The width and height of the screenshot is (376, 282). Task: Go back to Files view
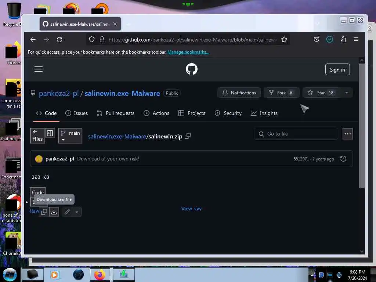37,136
